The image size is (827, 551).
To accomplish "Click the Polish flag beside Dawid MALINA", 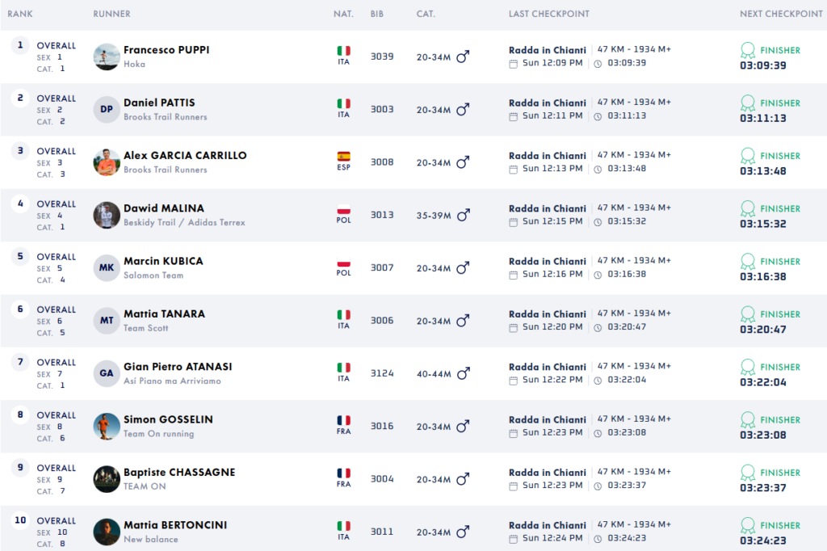I will coord(343,210).
